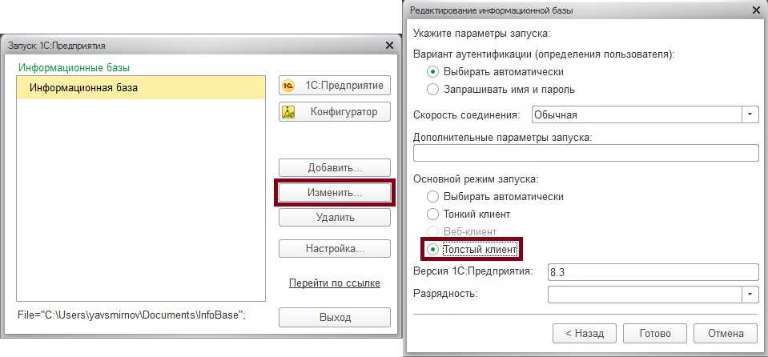Click the Информационные базы heading
The height and width of the screenshot is (357, 768).
coord(74,67)
